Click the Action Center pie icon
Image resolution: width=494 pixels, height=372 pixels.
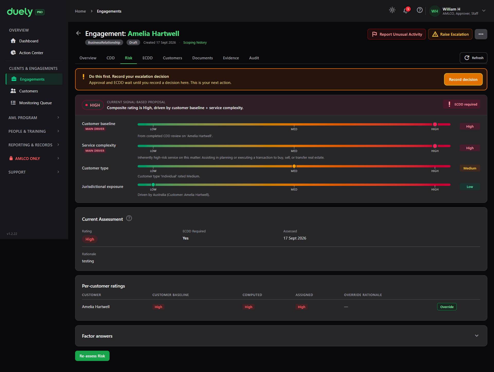point(13,53)
